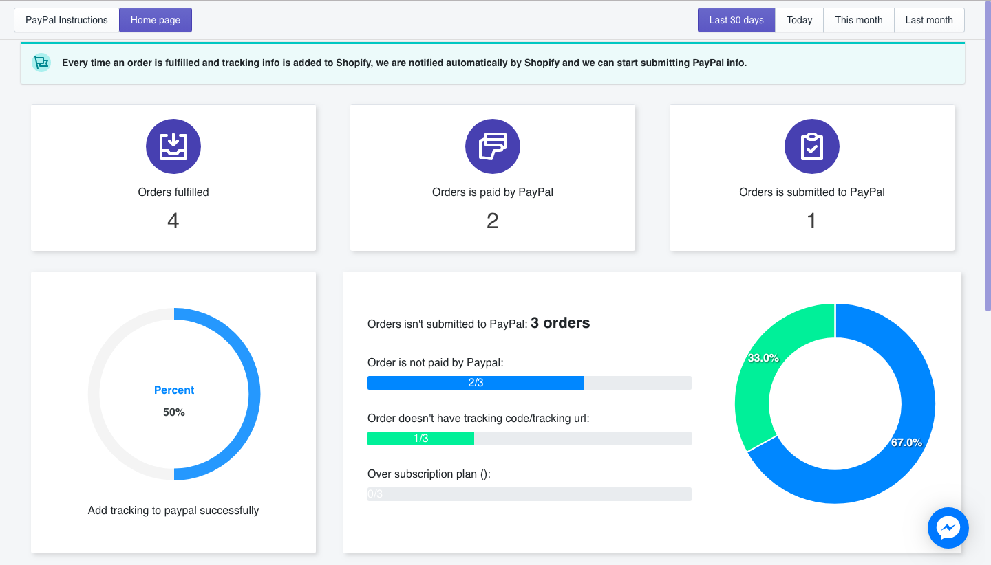Show stats for Last month

pyautogui.click(x=929, y=20)
